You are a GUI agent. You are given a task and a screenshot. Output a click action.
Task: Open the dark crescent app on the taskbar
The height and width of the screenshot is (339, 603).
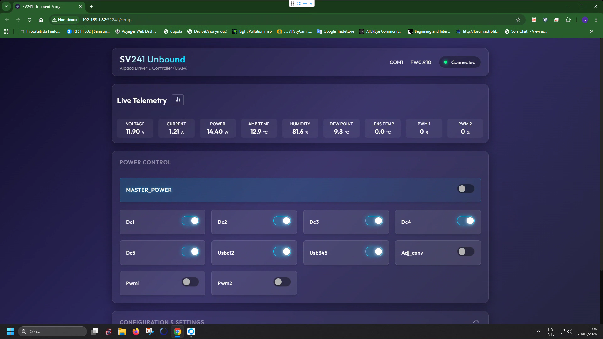pos(164,331)
